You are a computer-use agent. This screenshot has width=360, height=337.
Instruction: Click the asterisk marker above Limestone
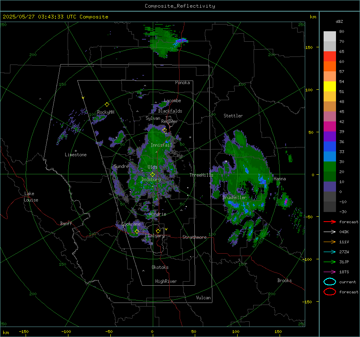click(x=76, y=151)
